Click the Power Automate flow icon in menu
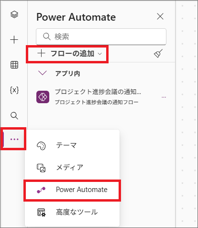Screen dimensions: 198x228 tap(41, 190)
